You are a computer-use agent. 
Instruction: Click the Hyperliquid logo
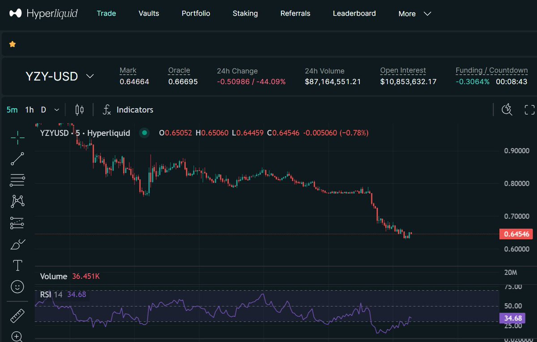[43, 13]
